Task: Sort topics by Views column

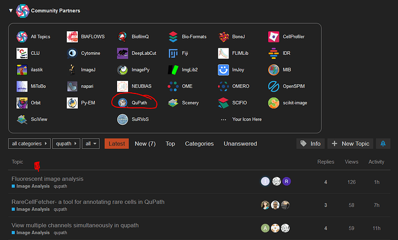Action: point(351,162)
